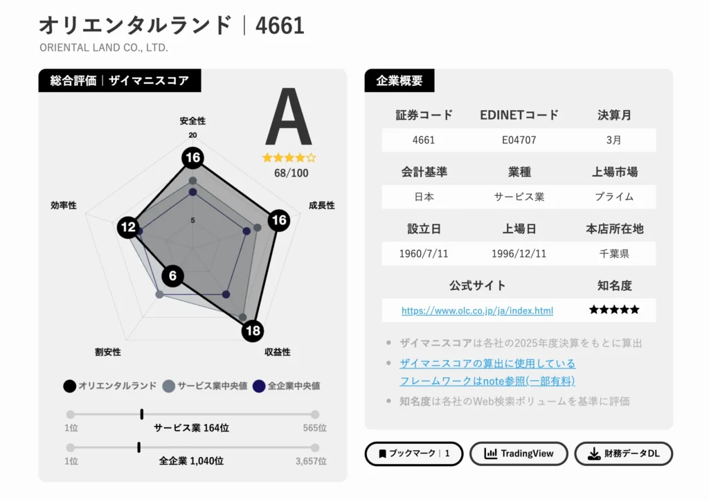Screen dimensions: 709x500
Task: Click the black 知名度 five-star rating
Action: click(x=614, y=310)
